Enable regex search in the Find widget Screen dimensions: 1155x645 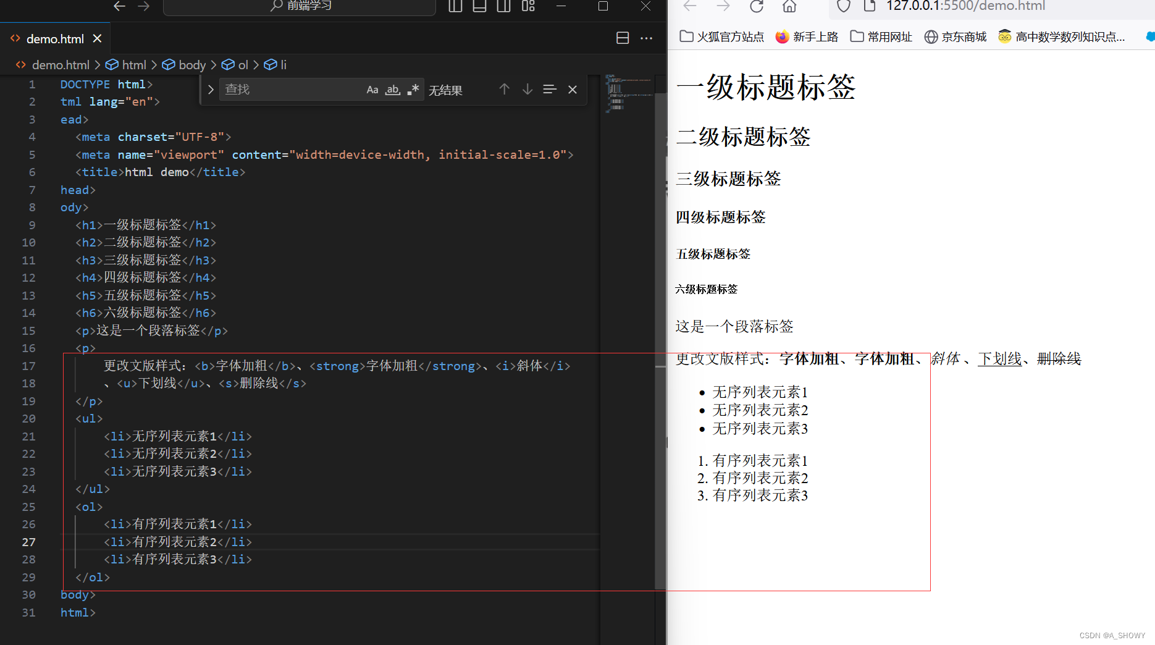click(413, 89)
